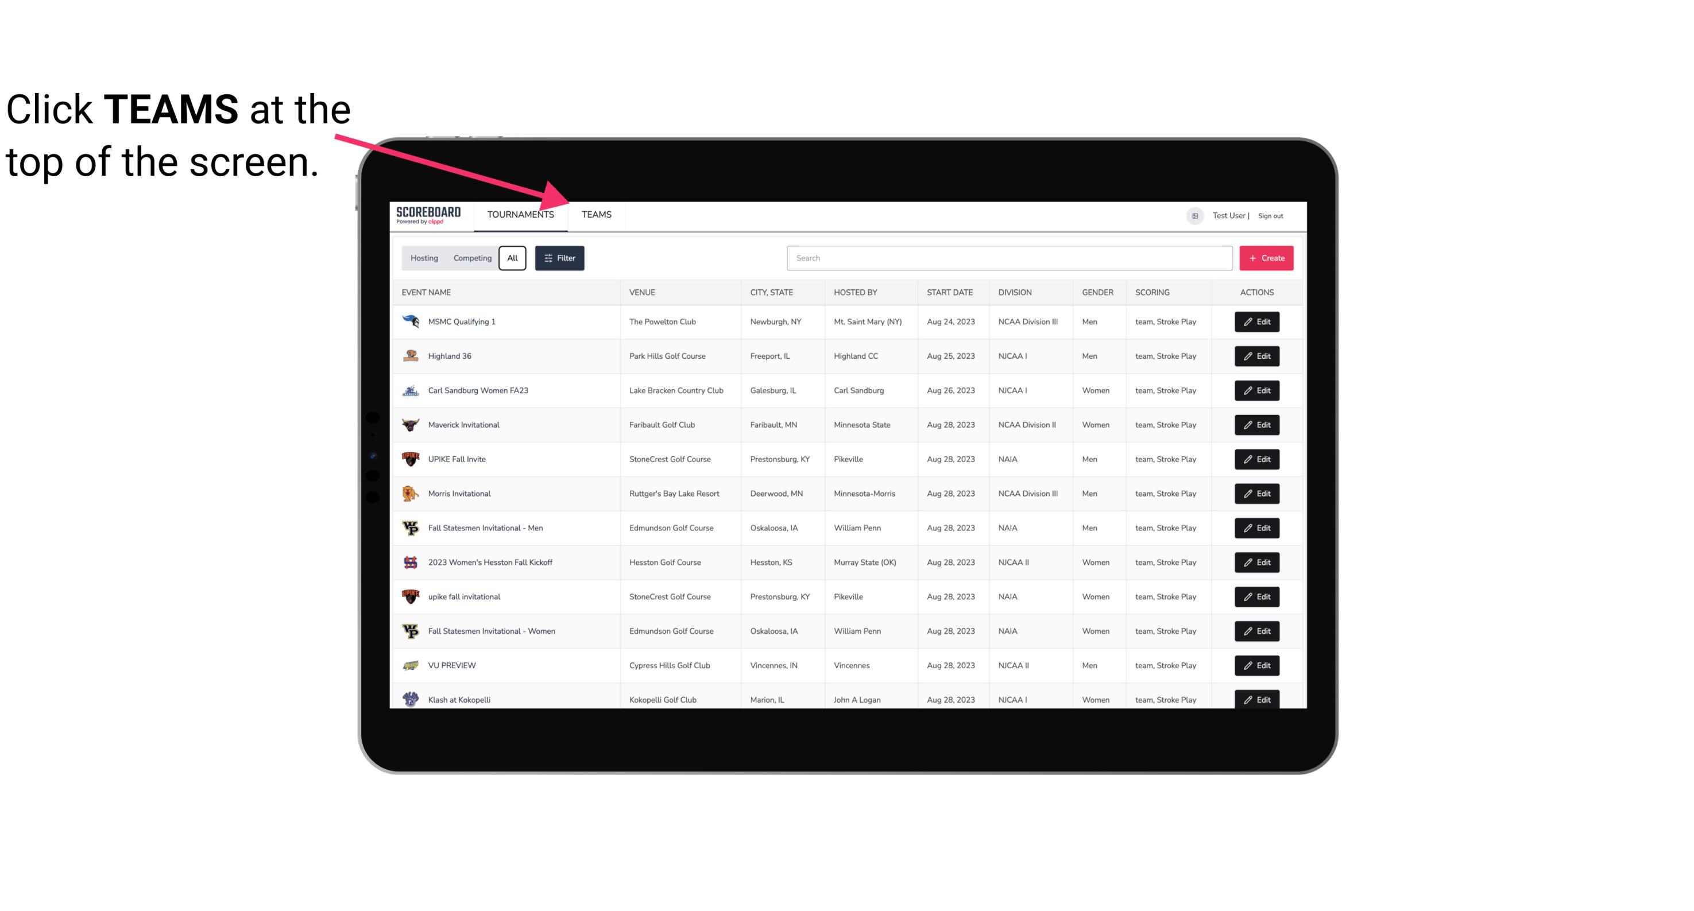
Task: Click the settings gear icon top right
Action: pos(1194,215)
